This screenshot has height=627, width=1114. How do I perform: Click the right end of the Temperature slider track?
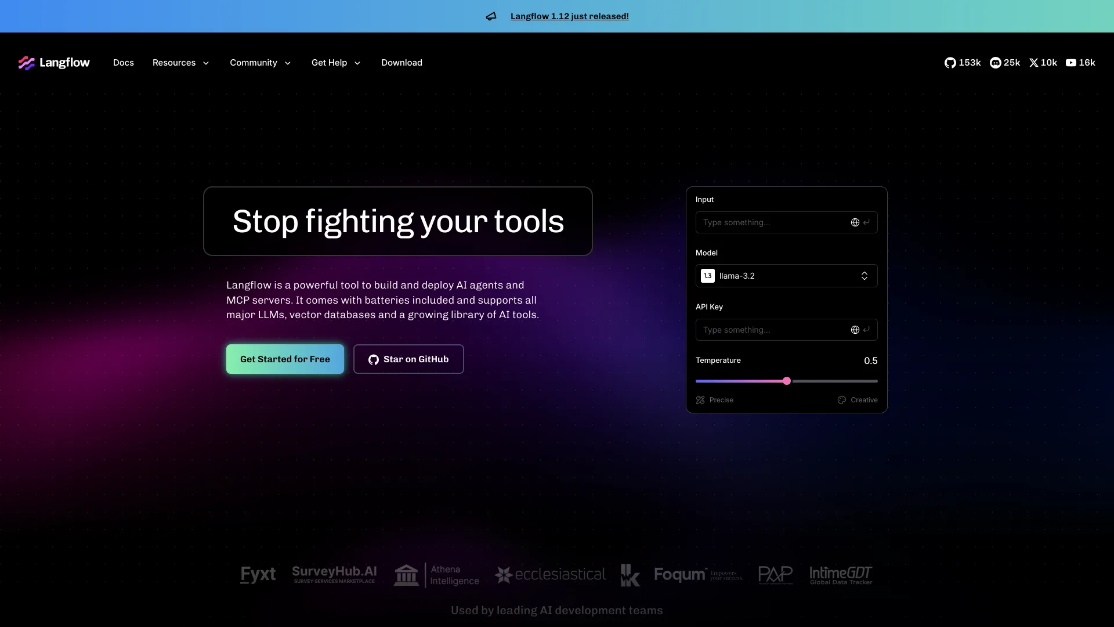pos(876,381)
